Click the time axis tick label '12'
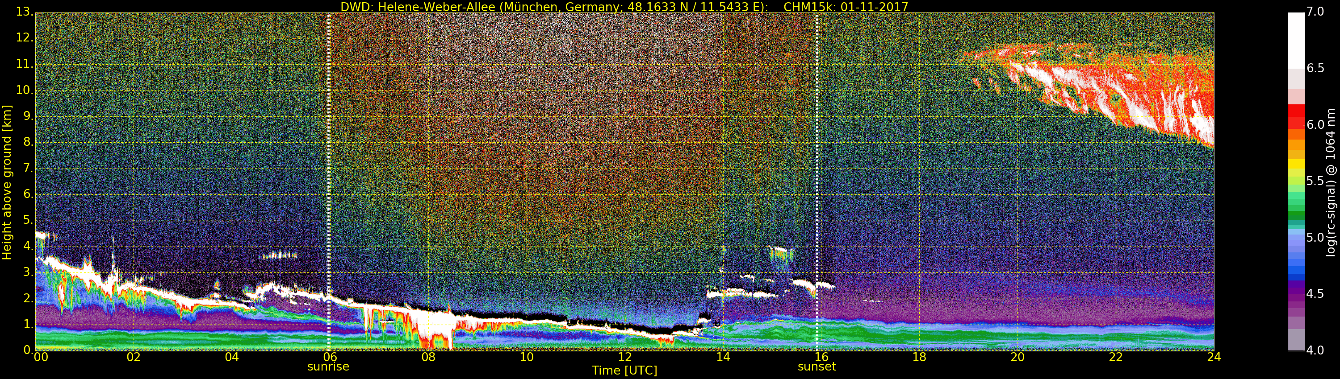Image resolution: width=1340 pixels, height=379 pixels. [625, 357]
